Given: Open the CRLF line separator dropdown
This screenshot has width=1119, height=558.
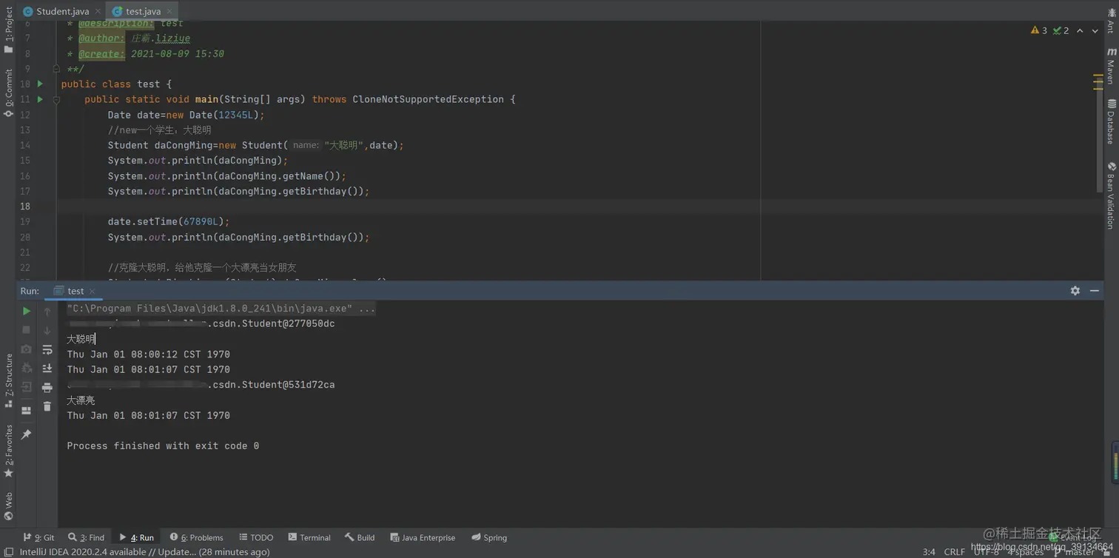Looking at the screenshot, I should coord(954,552).
